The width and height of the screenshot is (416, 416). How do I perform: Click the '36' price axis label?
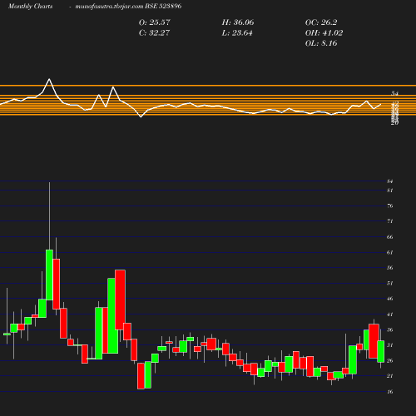tap(390, 330)
